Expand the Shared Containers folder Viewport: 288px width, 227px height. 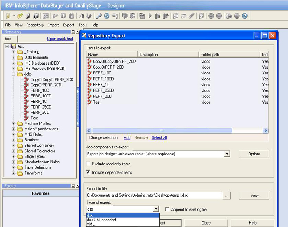click(14, 146)
